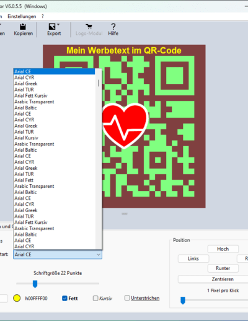Open Hilfe question mark icon
This screenshot has width=248, height=321.
pyautogui.click(x=113, y=27)
